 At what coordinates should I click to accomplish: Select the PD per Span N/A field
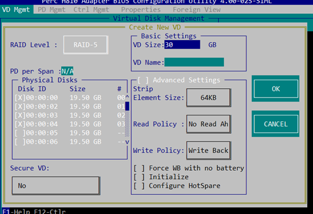tap(67, 71)
